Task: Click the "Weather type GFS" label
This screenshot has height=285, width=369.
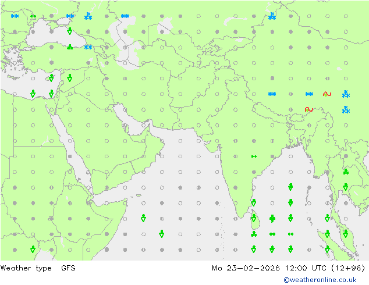Action: (38, 268)
